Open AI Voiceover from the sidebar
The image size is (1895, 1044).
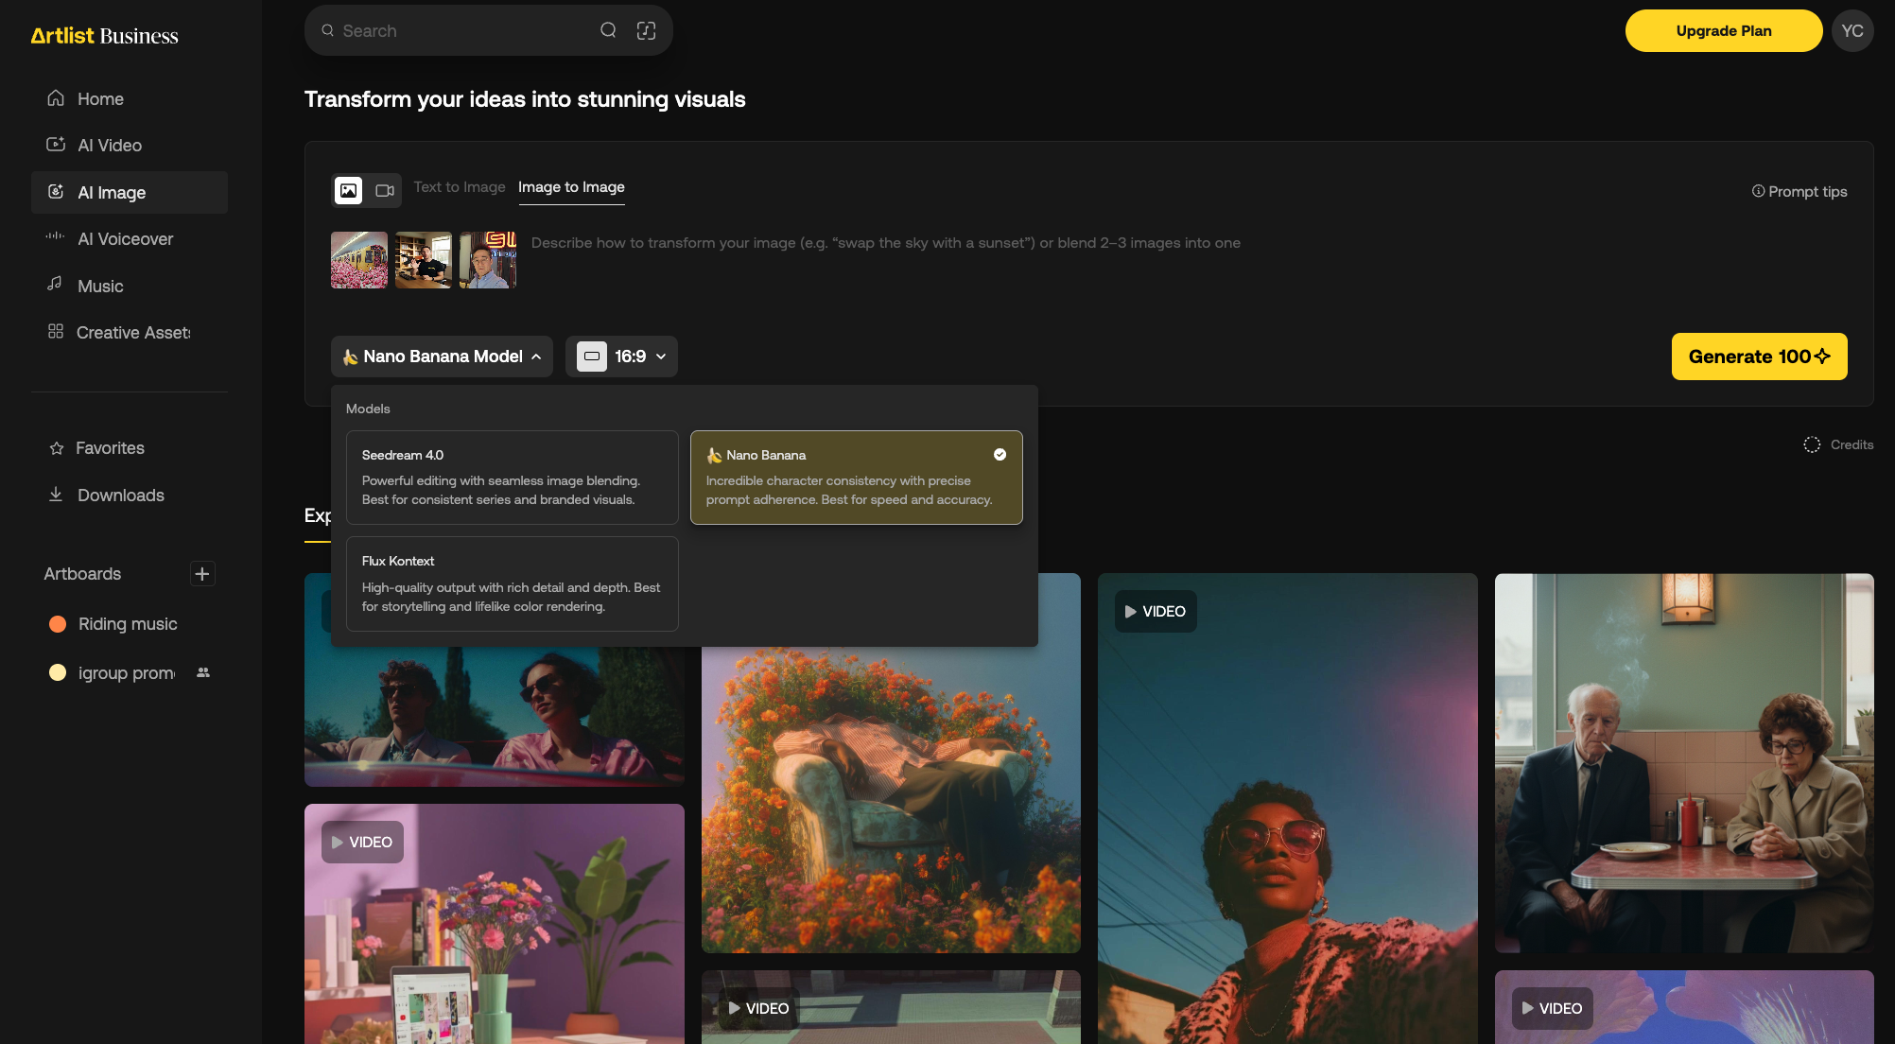click(x=125, y=239)
